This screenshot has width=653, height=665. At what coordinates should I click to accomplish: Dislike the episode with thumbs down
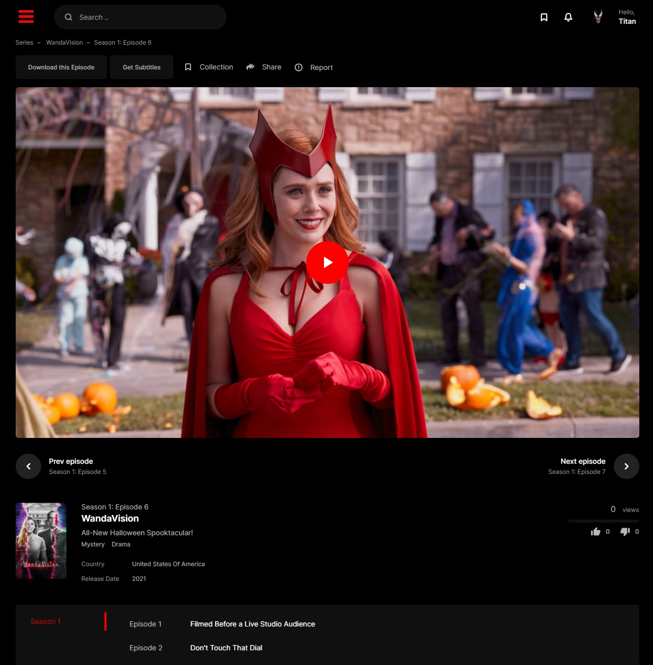pyautogui.click(x=625, y=532)
